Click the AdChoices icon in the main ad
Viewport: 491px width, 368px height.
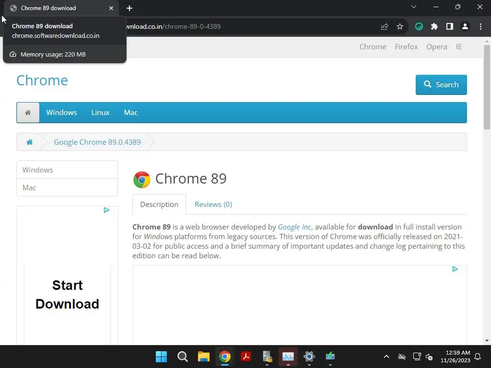coord(455,269)
